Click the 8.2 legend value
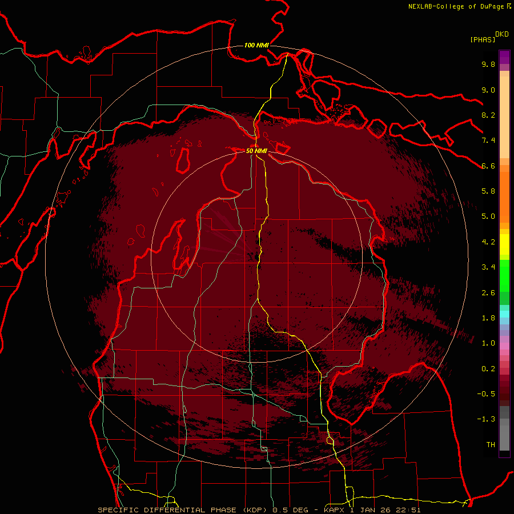Image resolution: width=514 pixels, height=514 pixels. pyautogui.click(x=488, y=115)
